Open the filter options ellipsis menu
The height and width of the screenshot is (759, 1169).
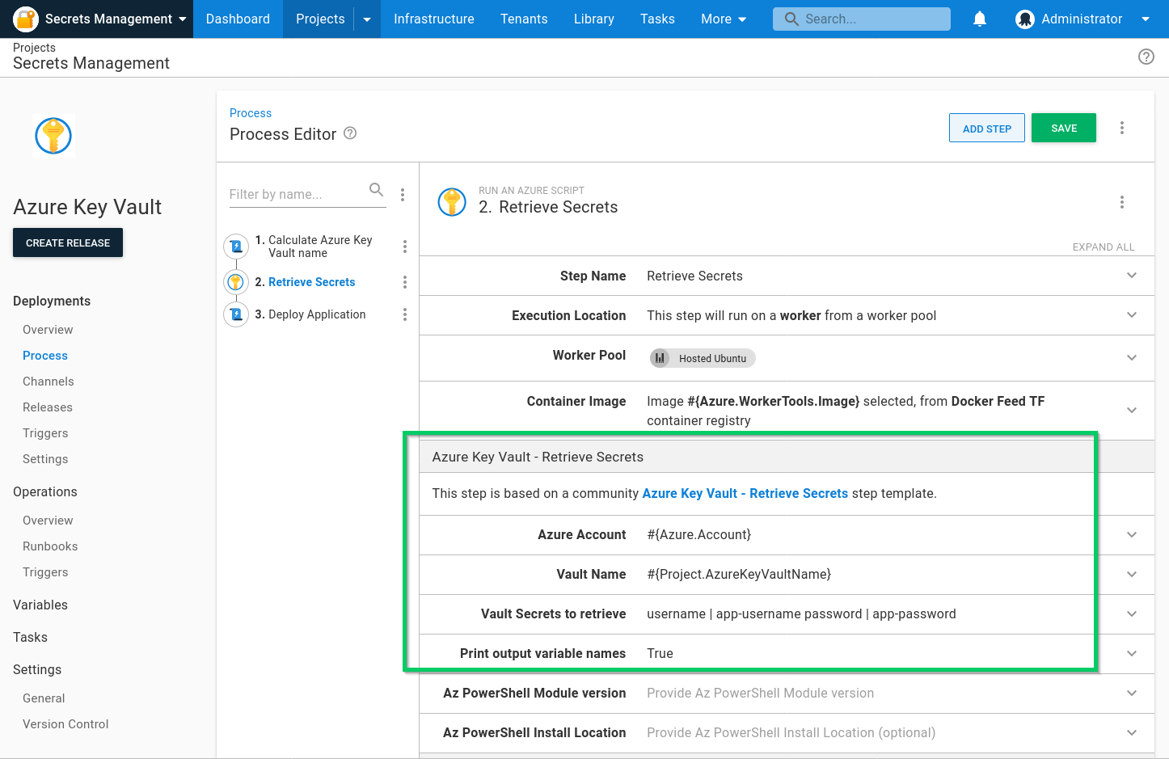pos(403,194)
